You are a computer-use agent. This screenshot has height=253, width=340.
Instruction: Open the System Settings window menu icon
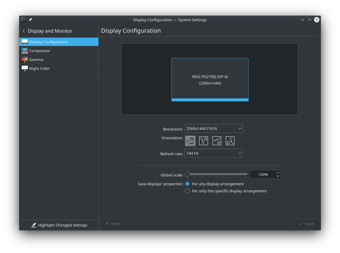point(23,20)
